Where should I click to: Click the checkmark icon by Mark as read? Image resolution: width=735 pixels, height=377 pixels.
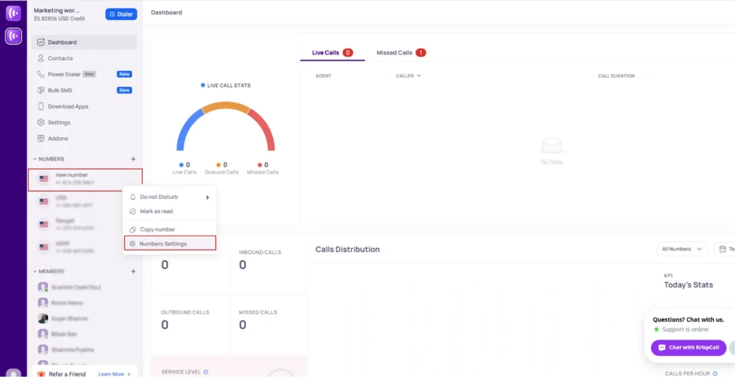click(133, 211)
